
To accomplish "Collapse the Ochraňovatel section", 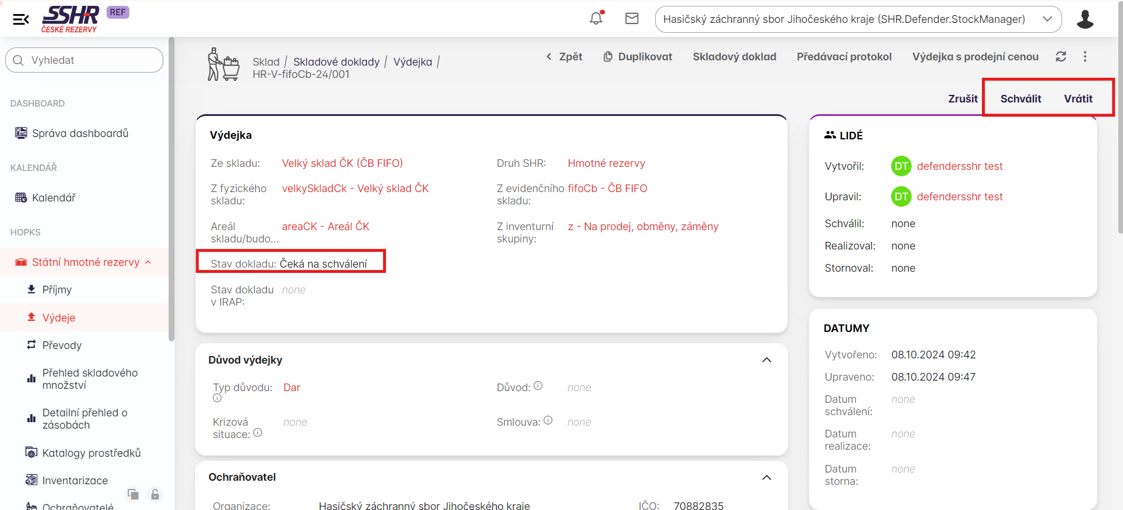I will point(766,478).
